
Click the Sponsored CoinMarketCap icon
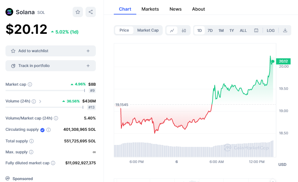pyautogui.click(x=8, y=178)
